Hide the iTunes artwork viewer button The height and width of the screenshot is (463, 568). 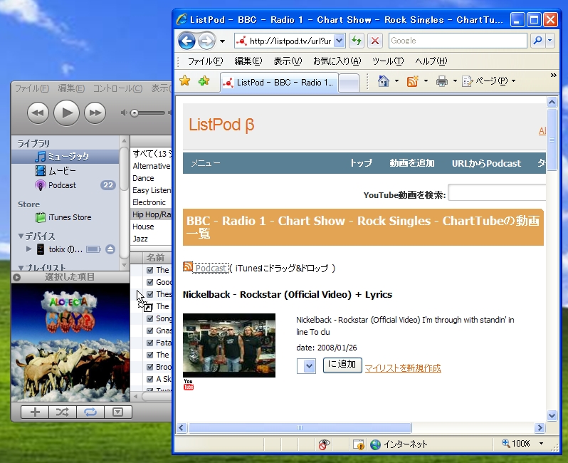117,412
